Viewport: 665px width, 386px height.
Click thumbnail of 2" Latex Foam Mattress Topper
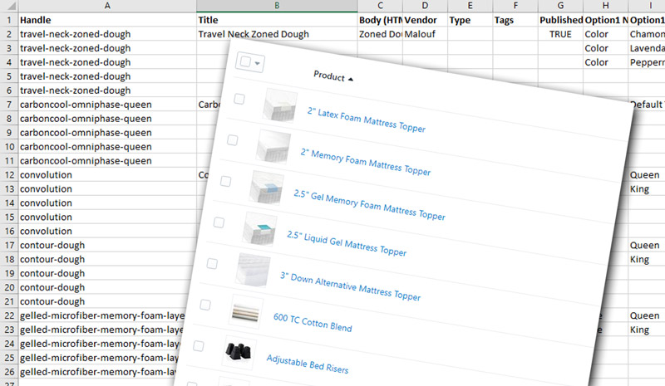[x=279, y=105]
